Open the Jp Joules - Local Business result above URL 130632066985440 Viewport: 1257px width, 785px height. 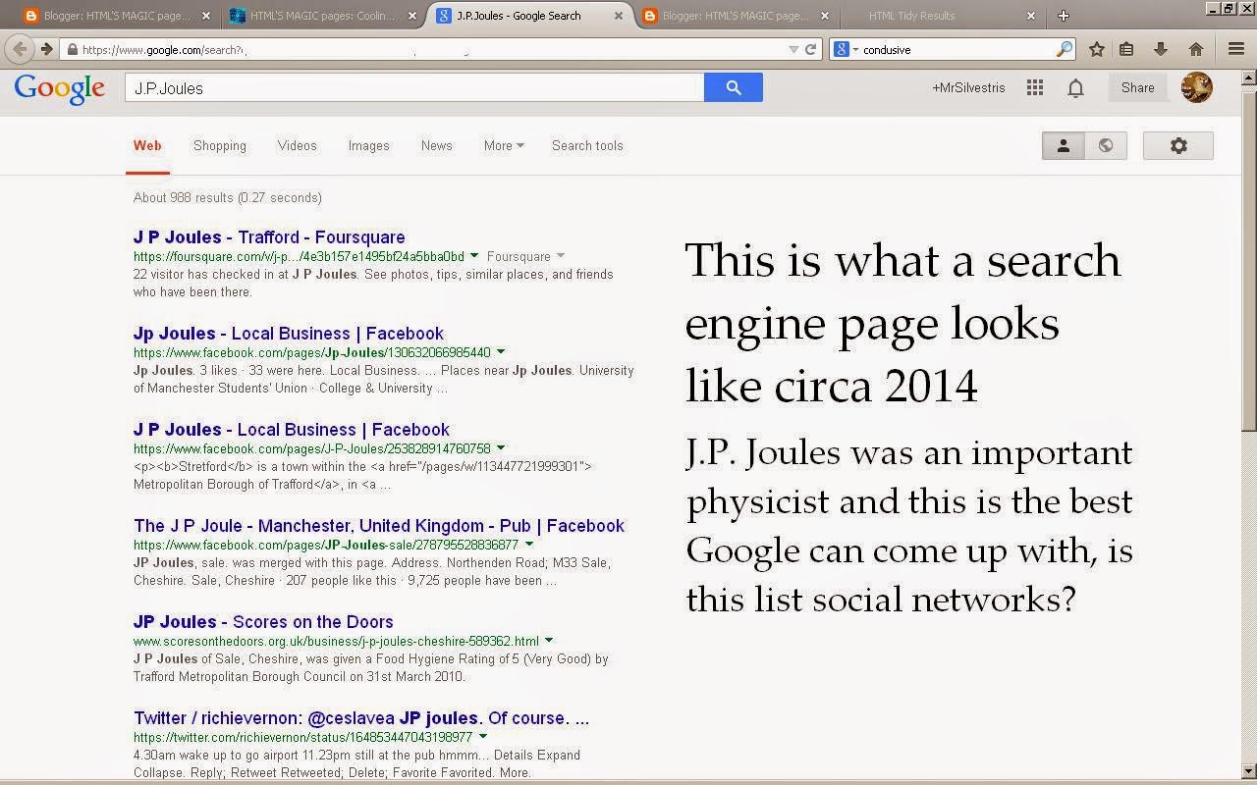point(289,334)
